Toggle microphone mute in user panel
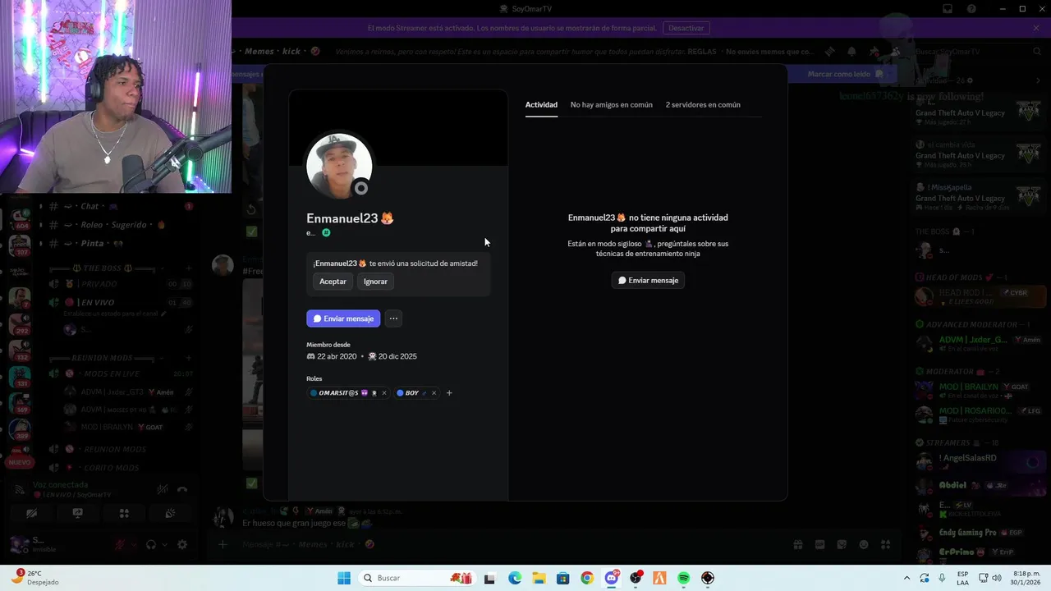 click(x=120, y=544)
